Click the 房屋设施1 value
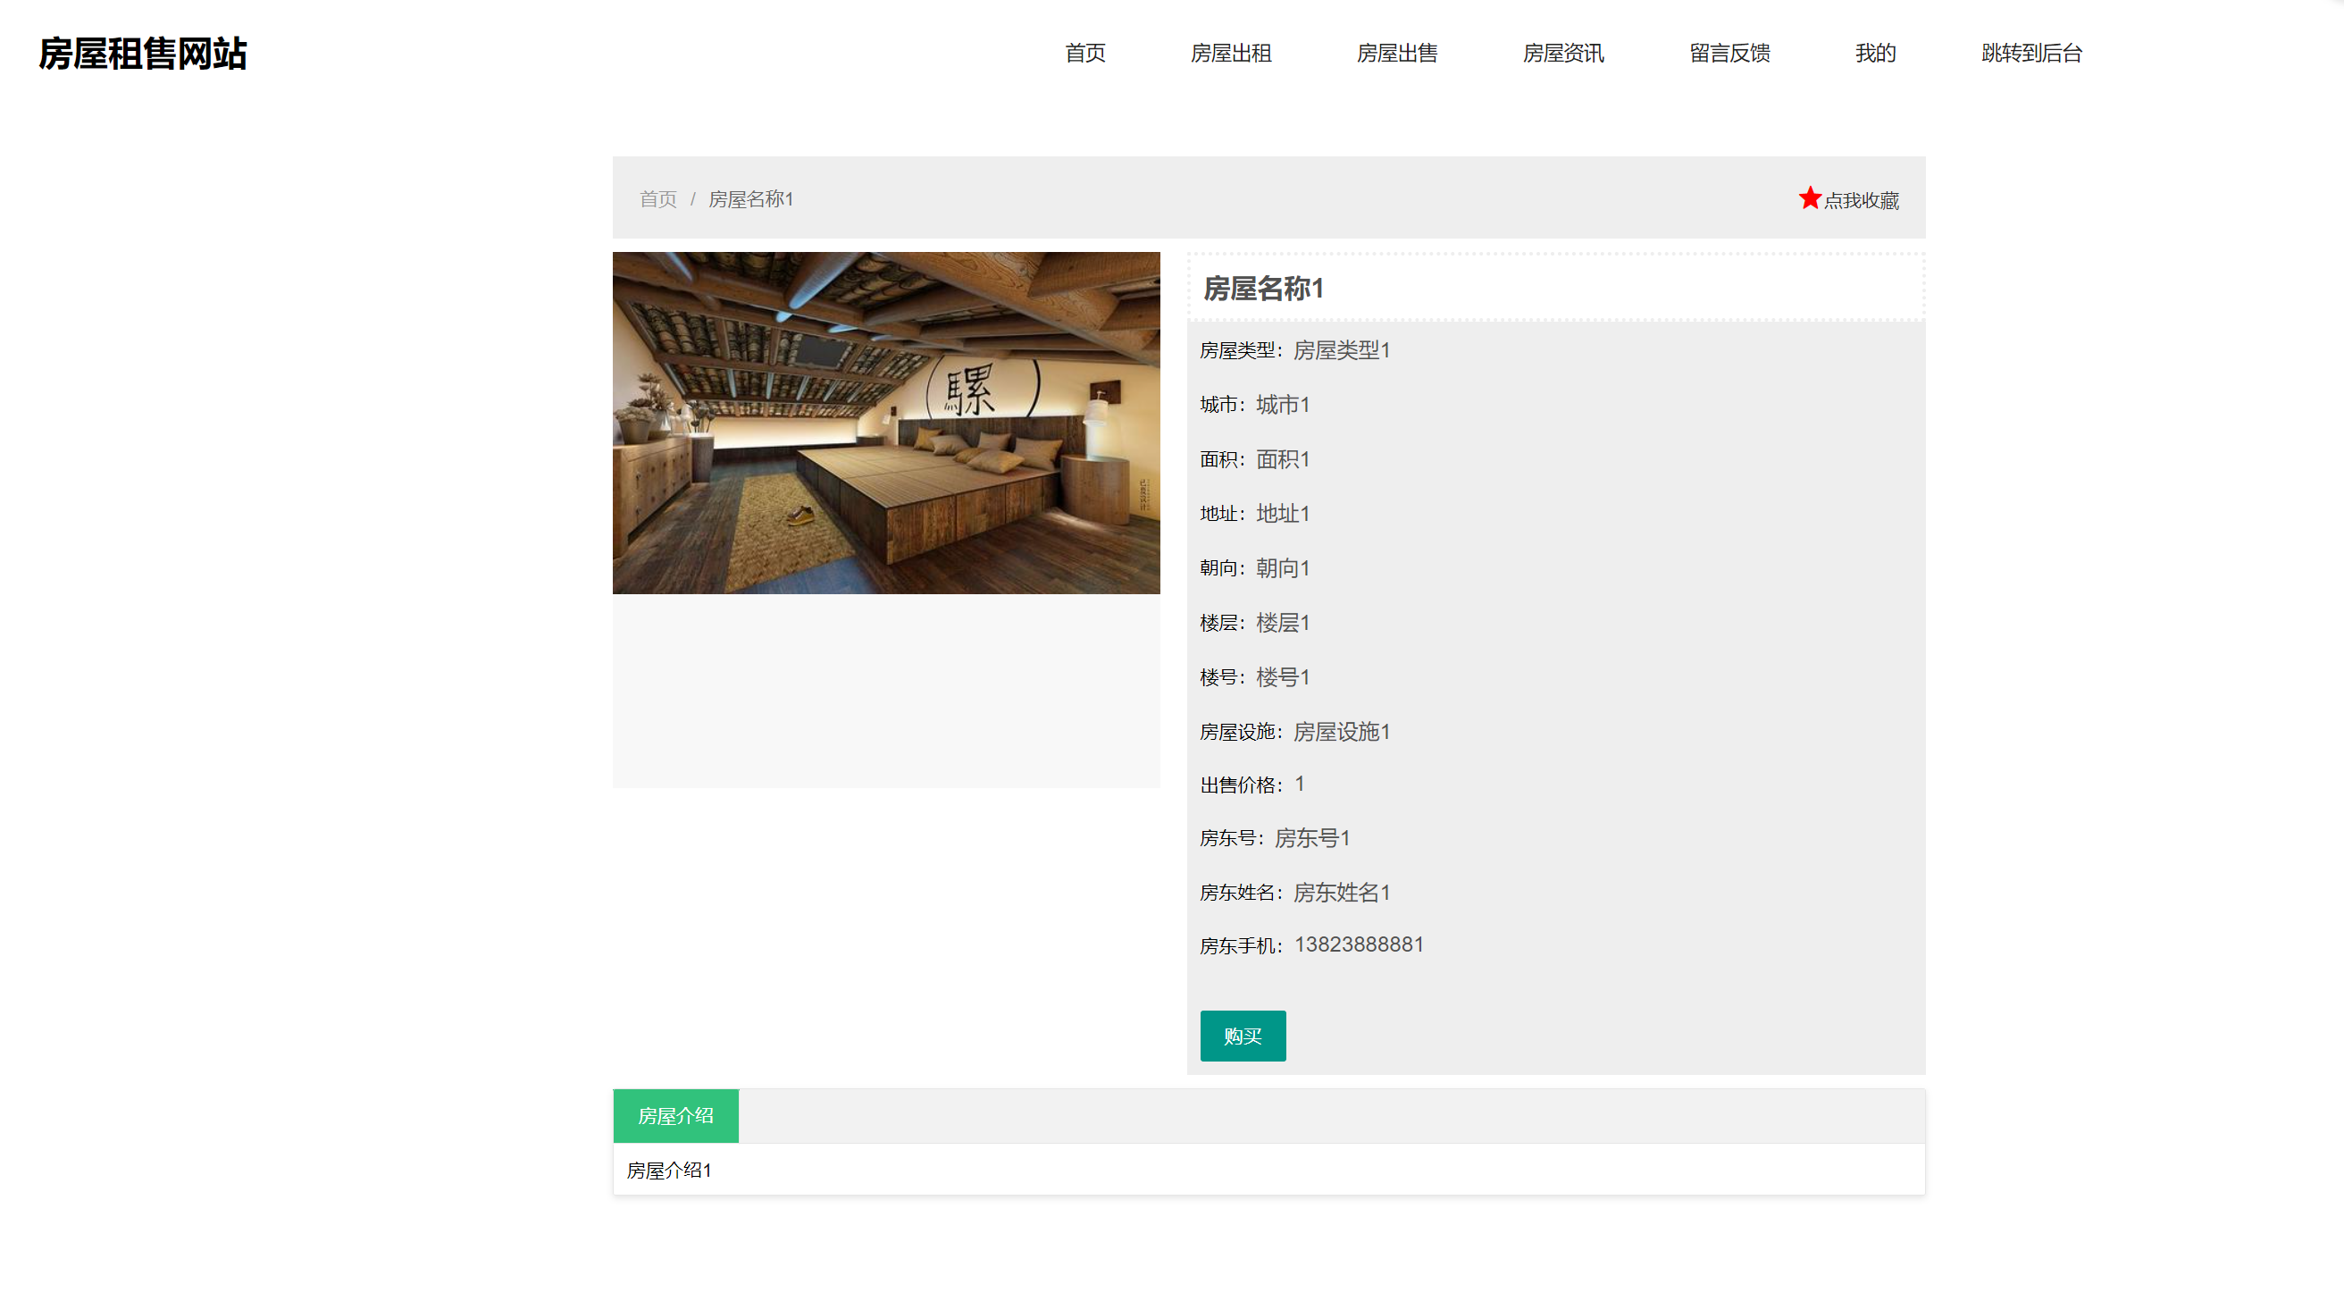The width and height of the screenshot is (2344, 1301). coord(1341,732)
